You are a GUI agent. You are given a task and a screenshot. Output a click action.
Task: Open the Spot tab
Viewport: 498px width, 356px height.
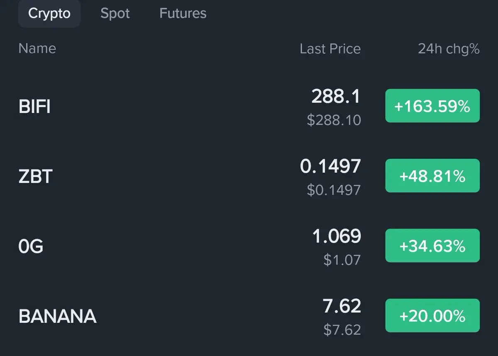click(x=115, y=13)
